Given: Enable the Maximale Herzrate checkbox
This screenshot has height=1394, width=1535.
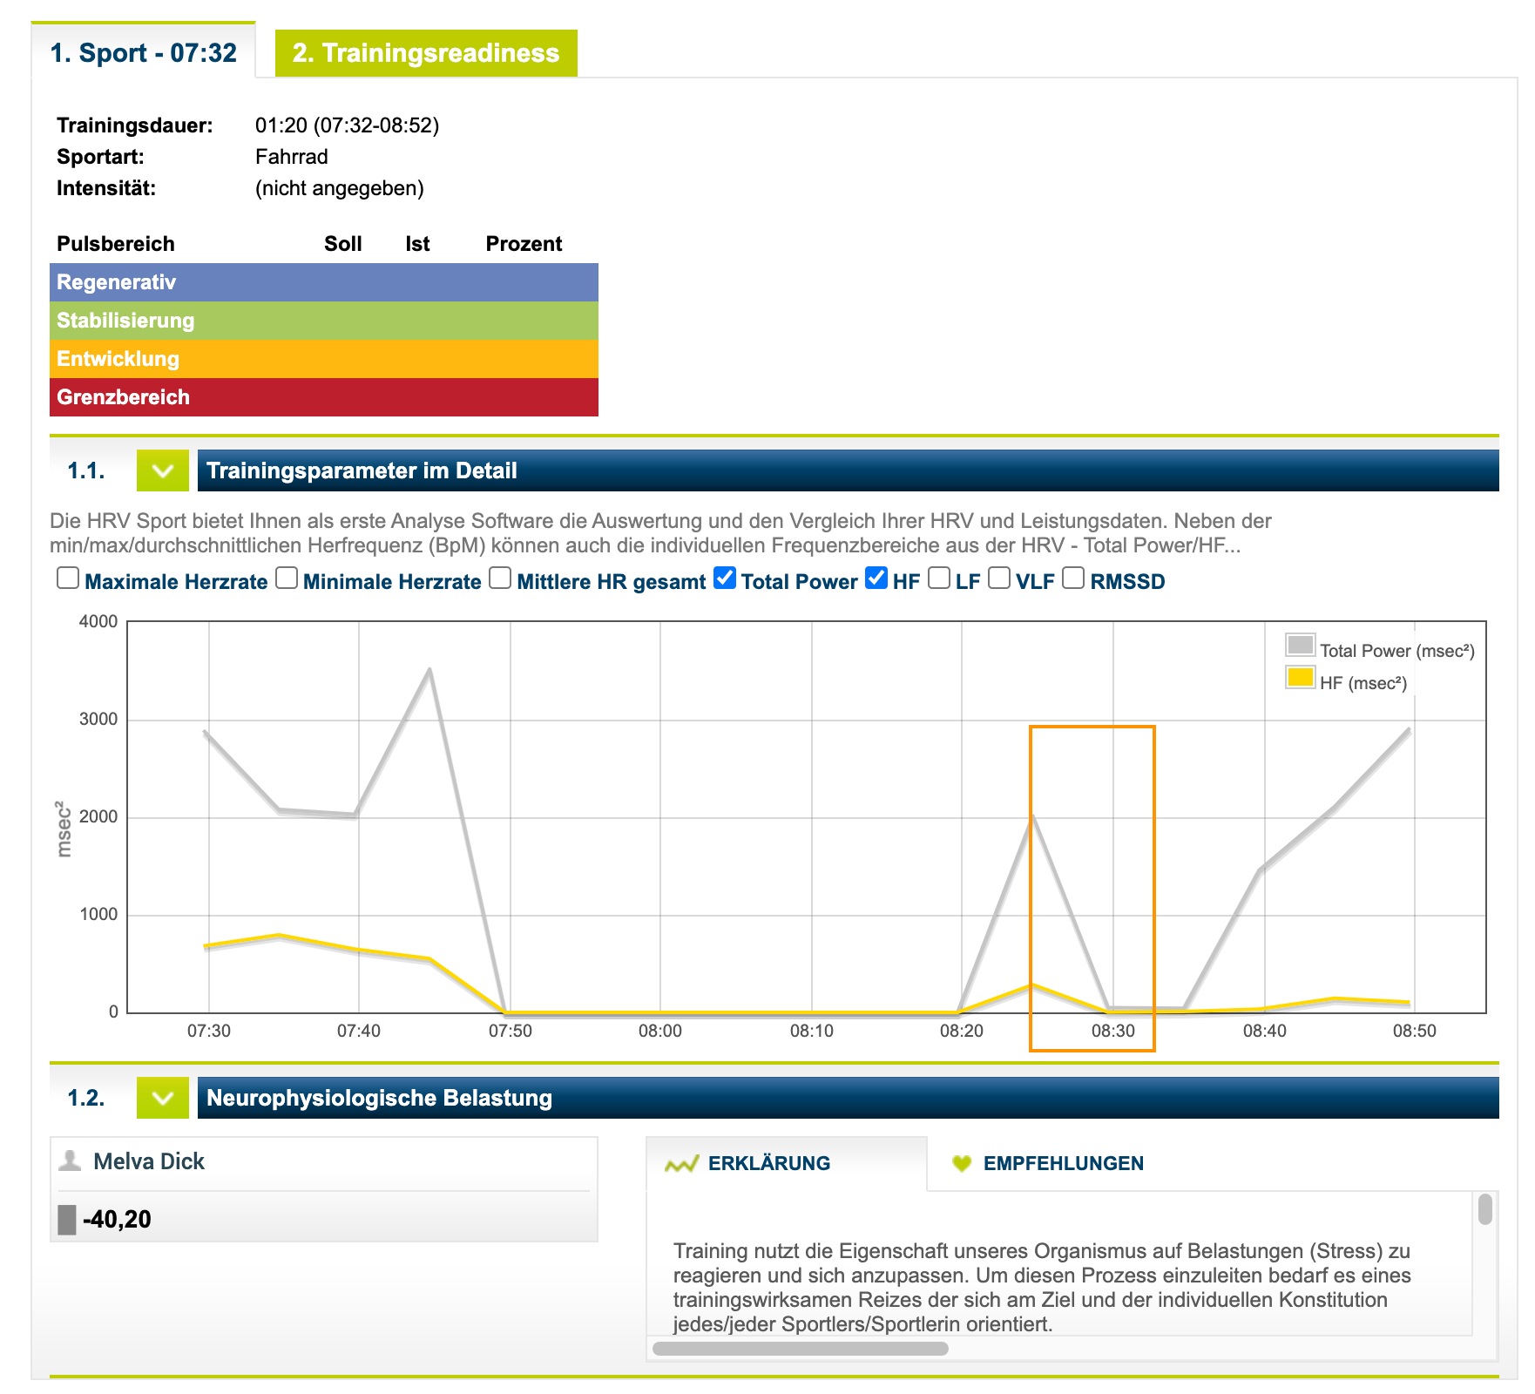Looking at the screenshot, I should [68, 579].
